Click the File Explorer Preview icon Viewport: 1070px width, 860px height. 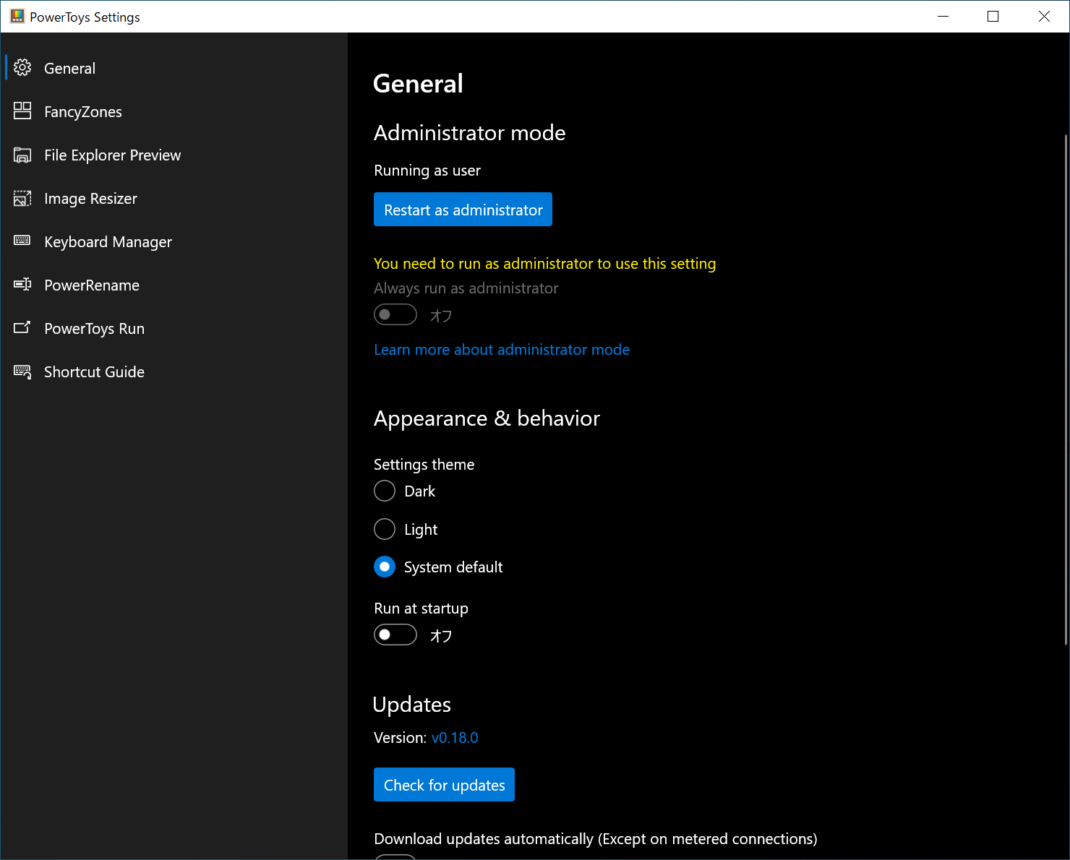(x=22, y=155)
